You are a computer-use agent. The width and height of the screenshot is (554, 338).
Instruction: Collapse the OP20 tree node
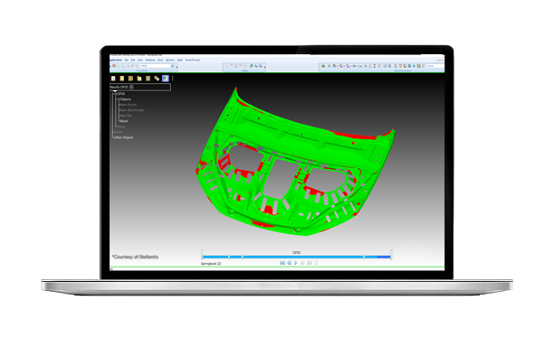click(x=117, y=94)
